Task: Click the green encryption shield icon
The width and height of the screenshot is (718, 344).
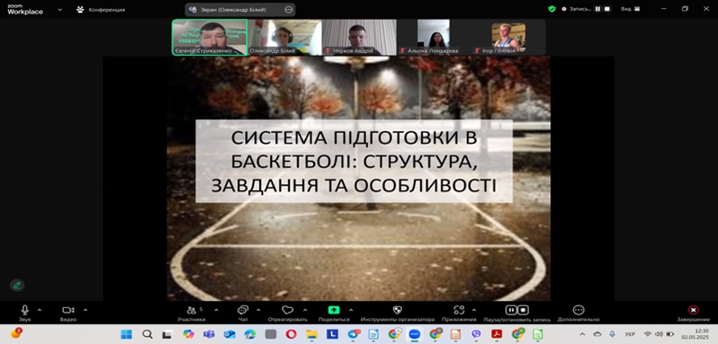Action: 552,9
